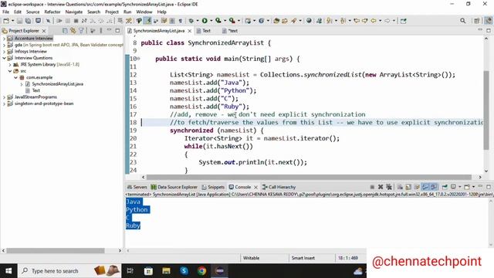Open the File menu
This screenshot has height=278, width=494.
point(5,12)
